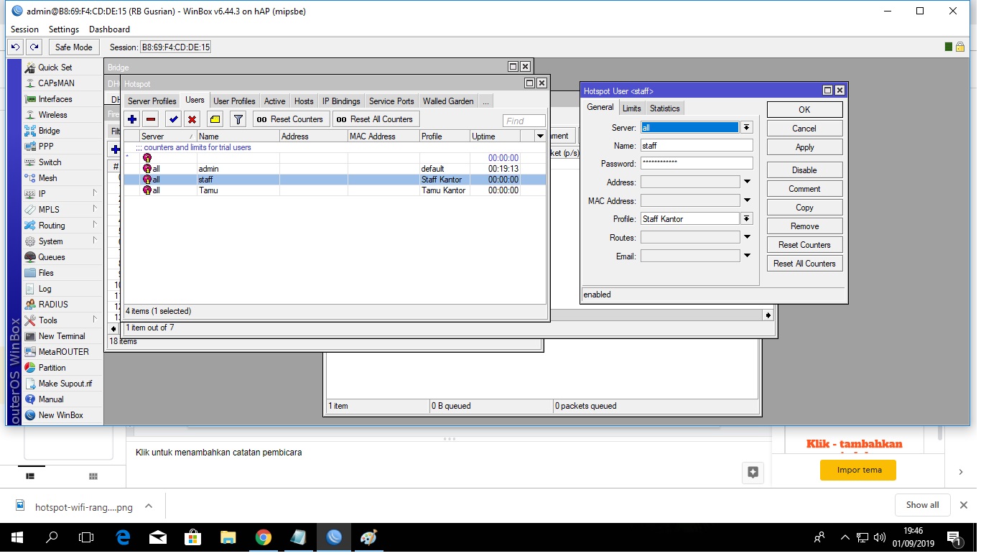This screenshot has width=981, height=556.
Task: Add a new hotspot user with plus icon
Action: coord(132,119)
